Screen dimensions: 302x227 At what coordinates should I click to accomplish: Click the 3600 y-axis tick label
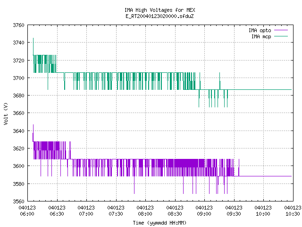click(x=19, y=166)
